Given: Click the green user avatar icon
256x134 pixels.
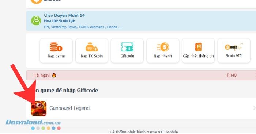Looking at the screenshot, I should (x=36, y=21).
